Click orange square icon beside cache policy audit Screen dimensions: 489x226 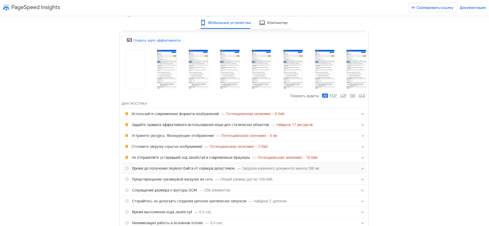pyautogui.click(x=127, y=125)
